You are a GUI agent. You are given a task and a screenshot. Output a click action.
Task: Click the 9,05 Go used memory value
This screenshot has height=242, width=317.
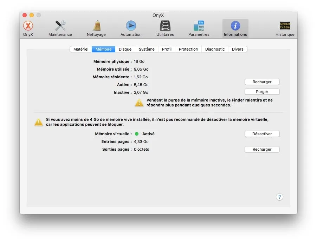pos(141,69)
